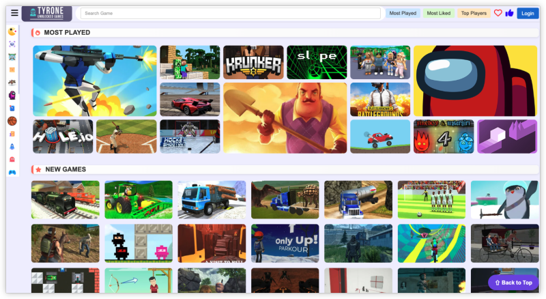Open the steam train game thumbnail
Image resolution: width=546 pixels, height=299 pixels.
point(66,200)
